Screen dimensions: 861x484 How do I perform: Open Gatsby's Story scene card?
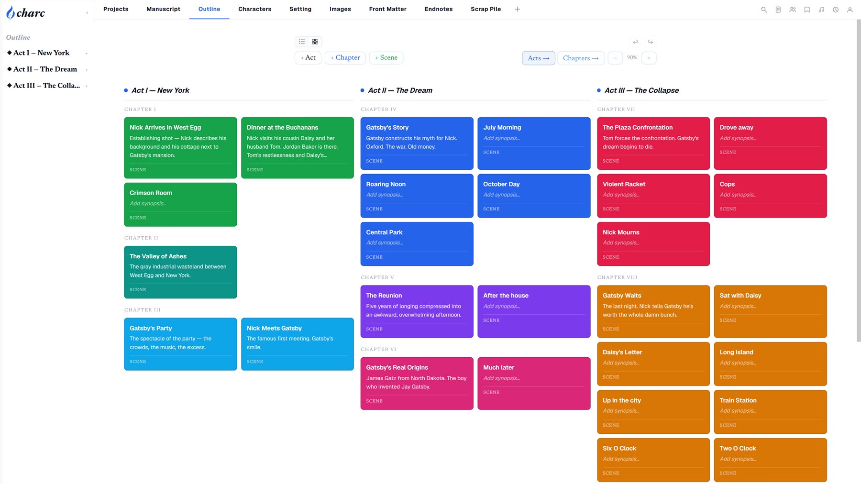pyautogui.click(x=417, y=143)
